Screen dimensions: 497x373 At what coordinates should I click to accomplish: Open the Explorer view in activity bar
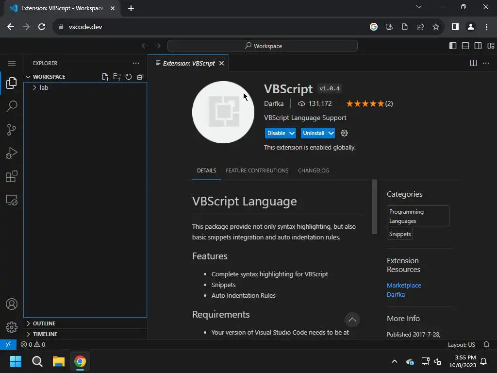12,83
